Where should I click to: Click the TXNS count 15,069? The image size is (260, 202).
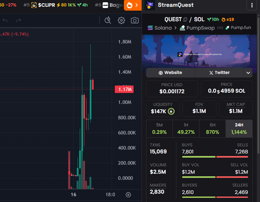tap(158, 151)
